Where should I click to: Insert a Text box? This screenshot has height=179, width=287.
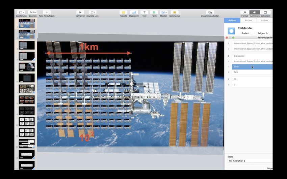point(144,12)
